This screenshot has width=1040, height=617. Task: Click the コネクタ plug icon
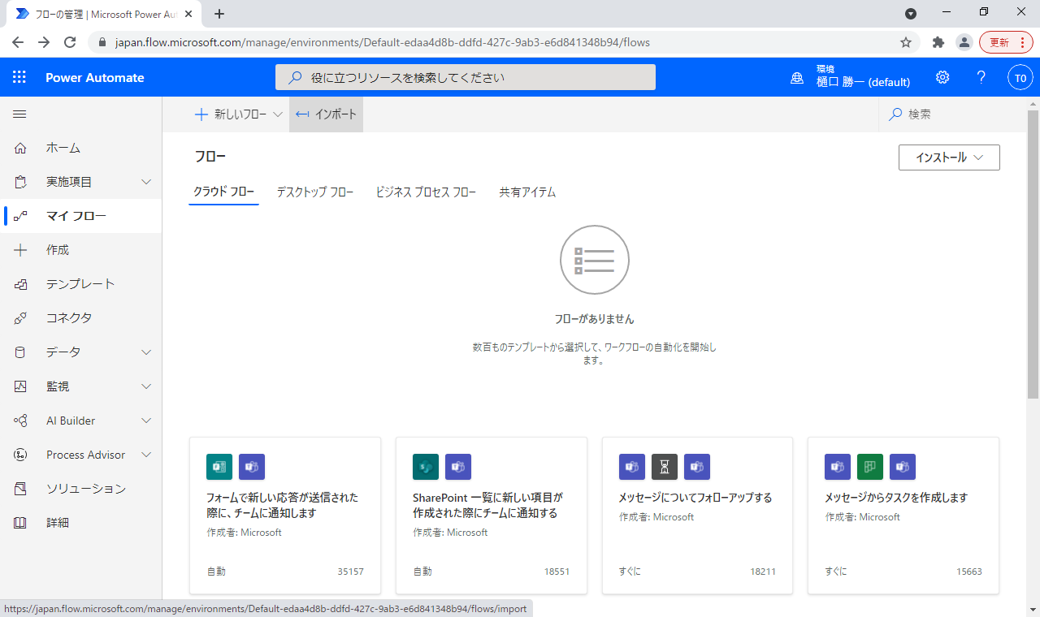click(x=20, y=318)
